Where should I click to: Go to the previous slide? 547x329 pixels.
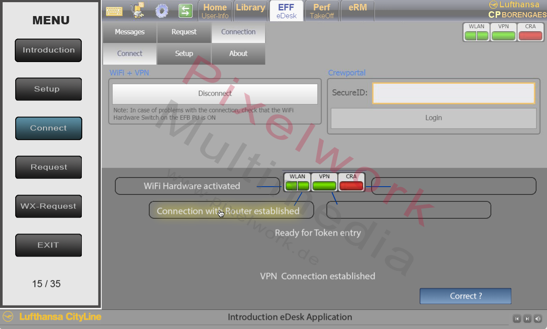pyautogui.click(x=517, y=319)
